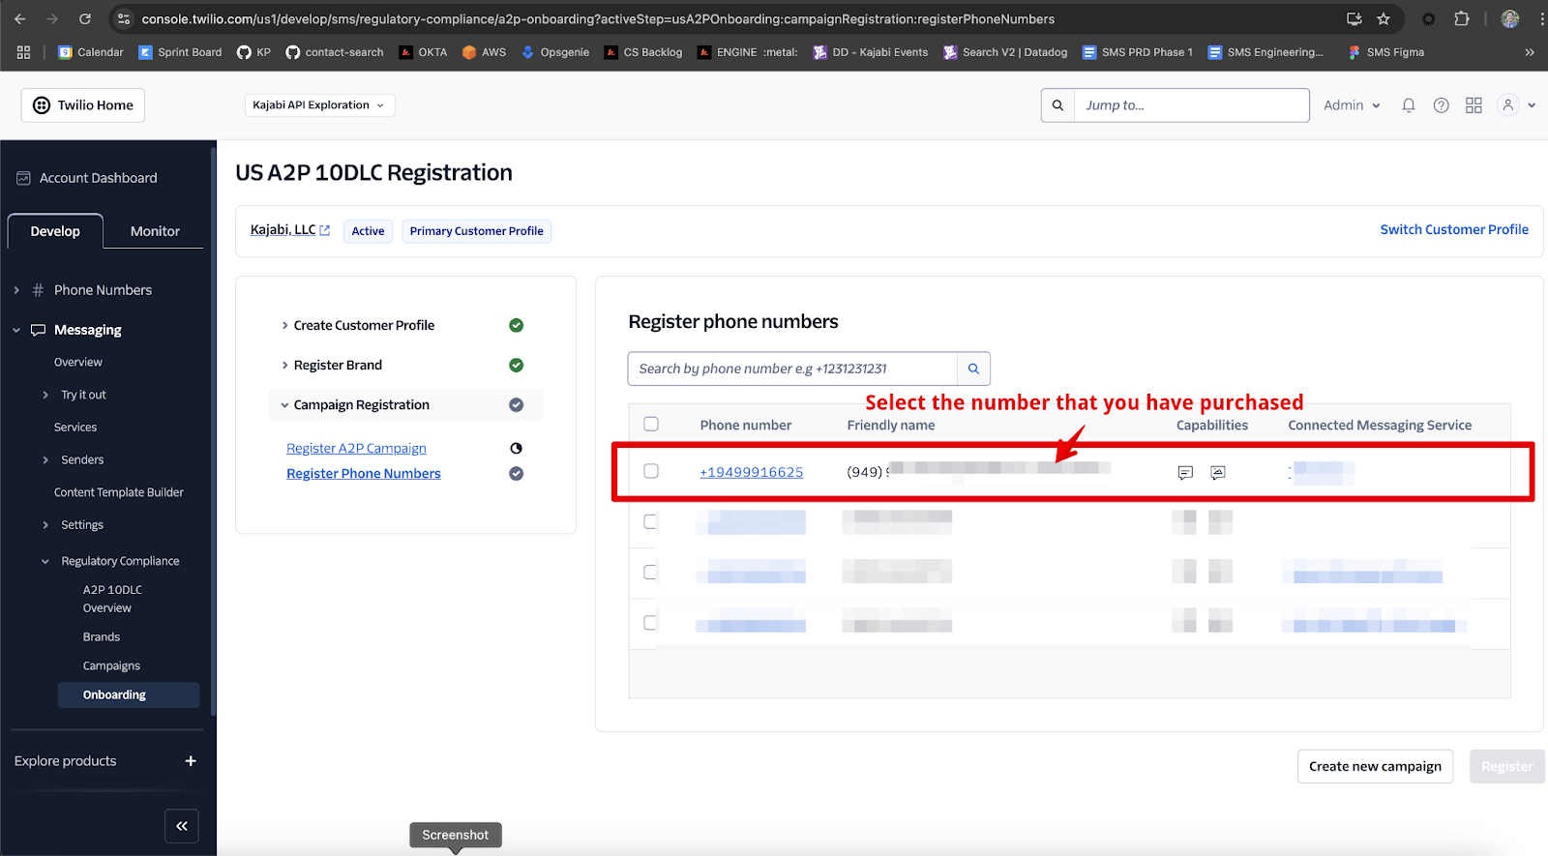1548x856 pixels.
Task: Open the Admin dropdown menu
Action: pos(1352,105)
